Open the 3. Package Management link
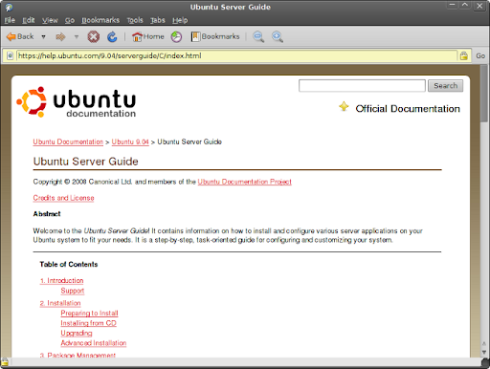 (78, 355)
